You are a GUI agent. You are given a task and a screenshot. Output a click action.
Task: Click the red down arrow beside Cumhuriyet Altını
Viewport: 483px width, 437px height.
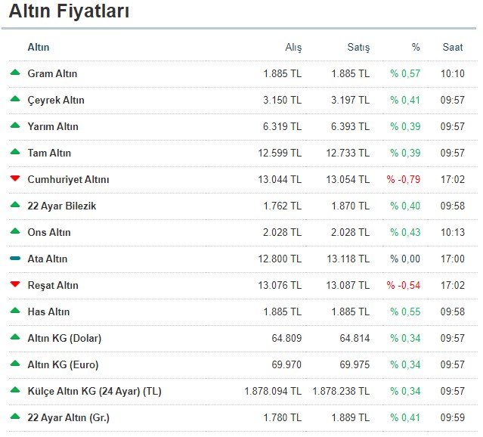coord(15,178)
